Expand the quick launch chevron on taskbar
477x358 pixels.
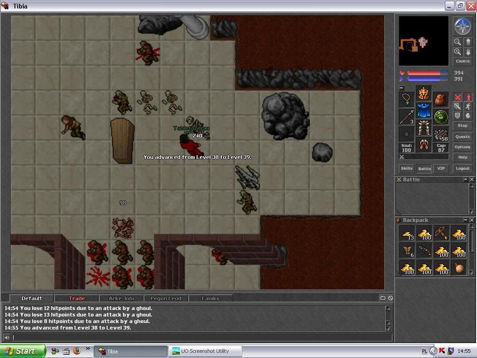88,349
